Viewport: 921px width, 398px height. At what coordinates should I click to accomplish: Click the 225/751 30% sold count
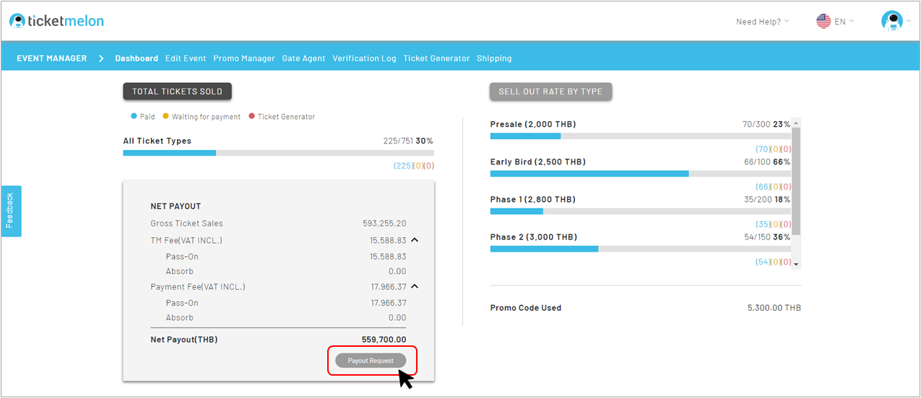pos(408,141)
